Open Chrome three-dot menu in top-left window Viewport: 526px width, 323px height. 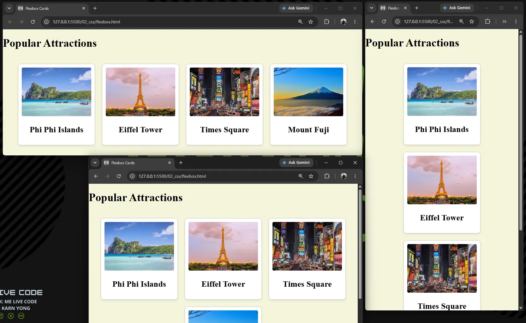(355, 22)
